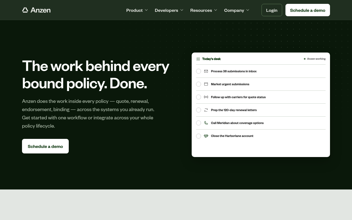Click Schedule a demo below the hero text
The image size is (352, 220).
(45, 146)
